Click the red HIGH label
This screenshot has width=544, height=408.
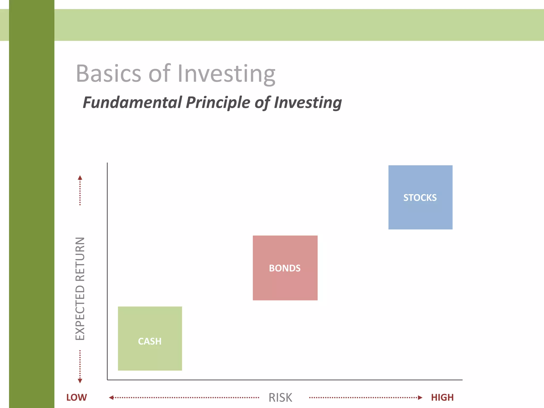tap(442, 398)
